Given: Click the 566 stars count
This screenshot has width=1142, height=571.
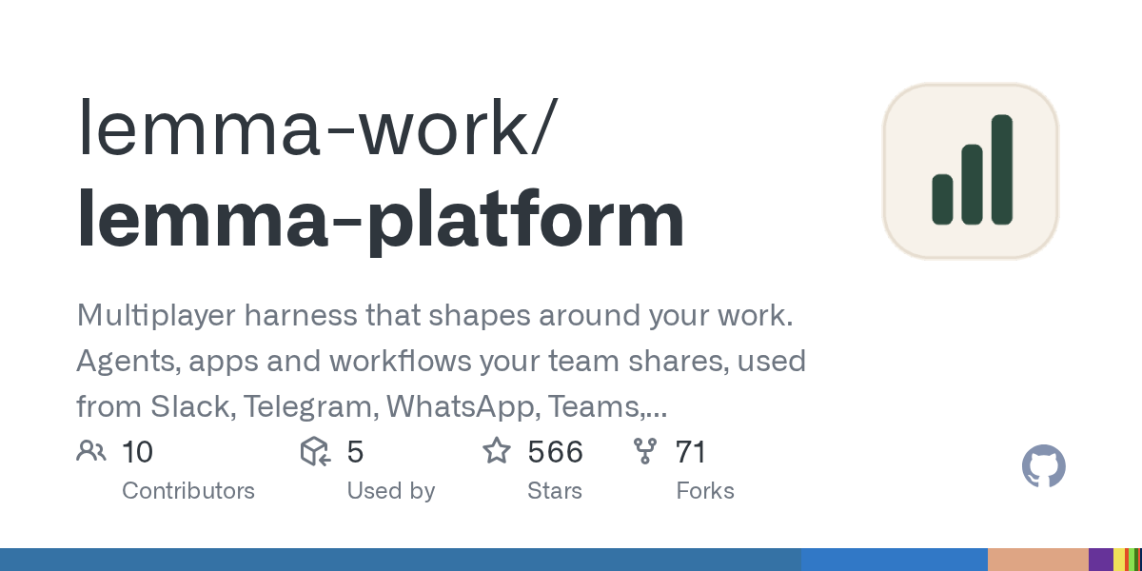Looking at the screenshot, I should coord(556,452).
